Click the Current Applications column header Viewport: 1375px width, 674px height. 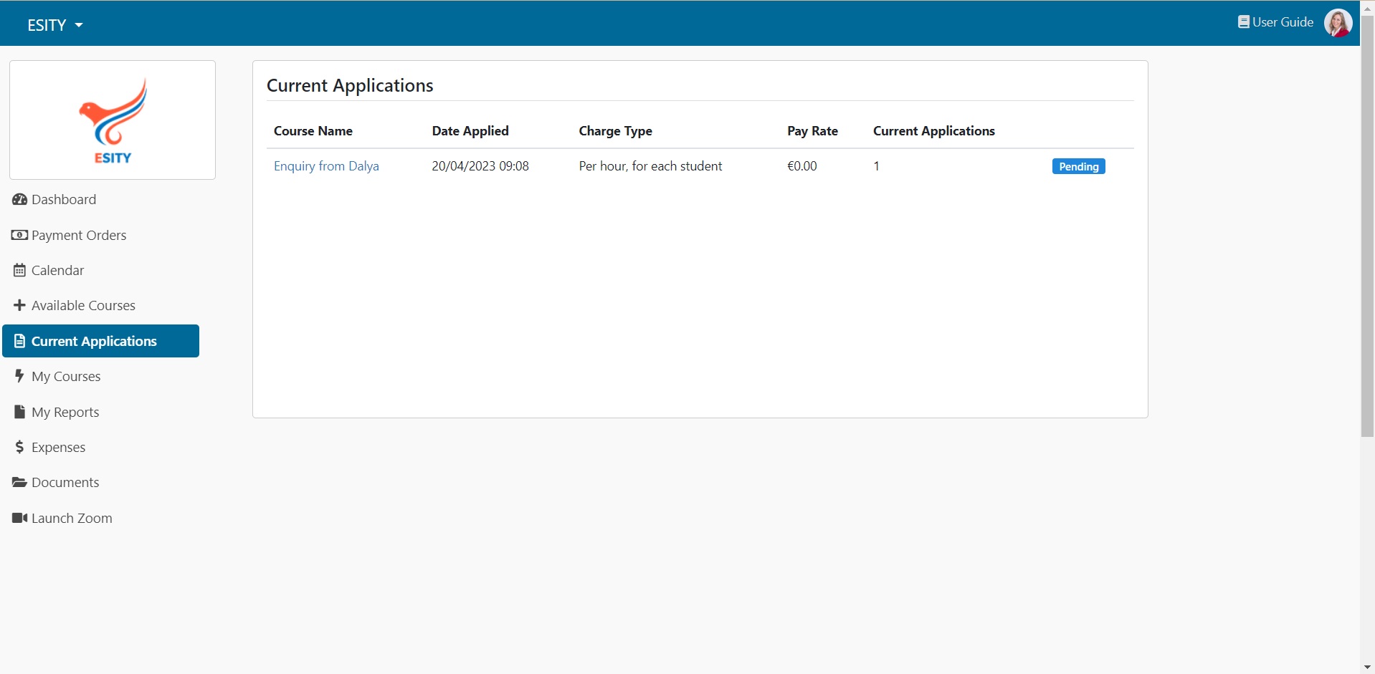(x=933, y=131)
